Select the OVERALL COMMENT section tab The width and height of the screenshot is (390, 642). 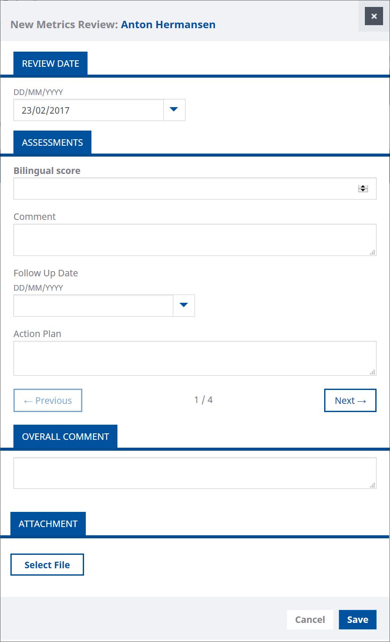pyautogui.click(x=65, y=437)
